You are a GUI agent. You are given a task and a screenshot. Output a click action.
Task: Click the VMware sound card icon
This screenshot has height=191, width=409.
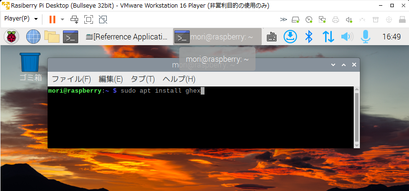349,19
